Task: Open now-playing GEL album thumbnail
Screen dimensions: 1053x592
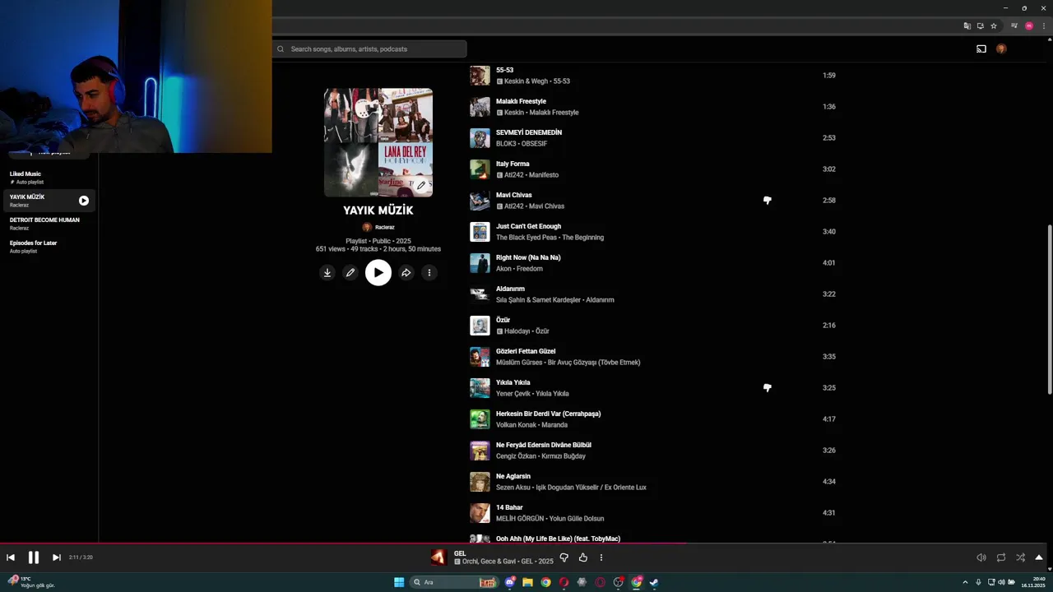Action: (x=438, y=557)
